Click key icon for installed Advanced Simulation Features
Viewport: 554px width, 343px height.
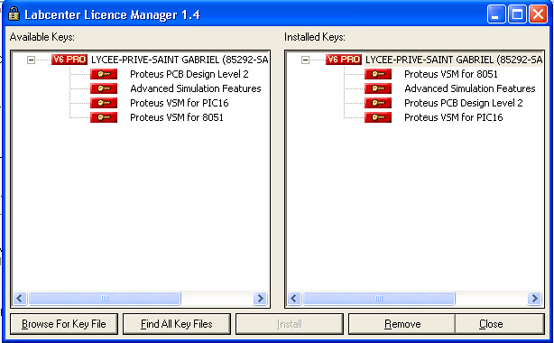378,88
